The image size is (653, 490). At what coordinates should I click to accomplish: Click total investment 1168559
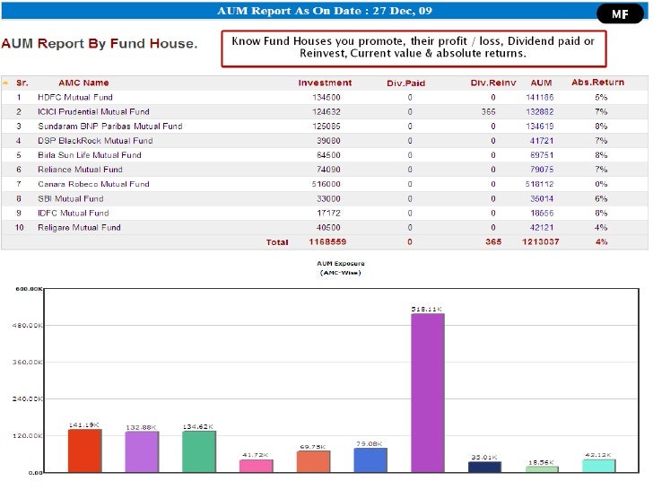pyautogui.click(x=327, y=242)
